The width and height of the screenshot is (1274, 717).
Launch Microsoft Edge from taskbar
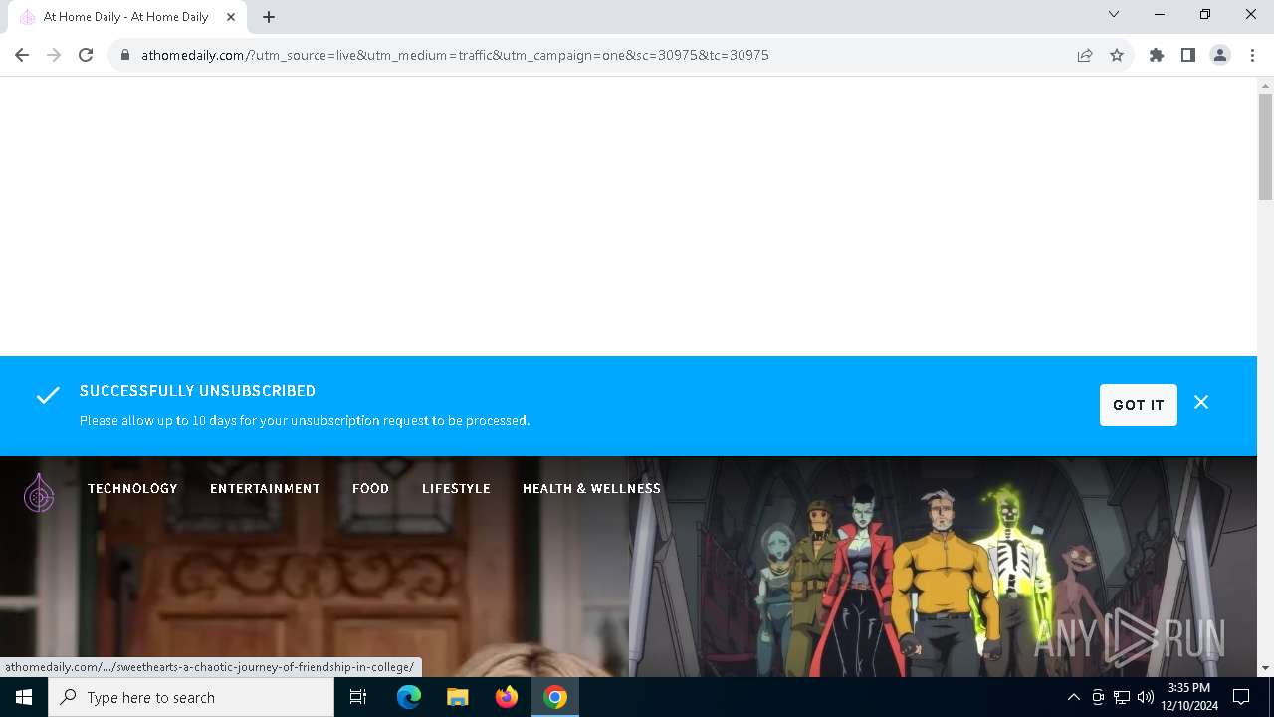click(x=409, y=697)
